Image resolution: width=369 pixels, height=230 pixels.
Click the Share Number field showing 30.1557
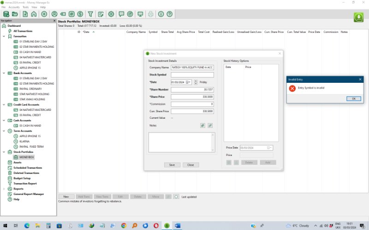192,89
